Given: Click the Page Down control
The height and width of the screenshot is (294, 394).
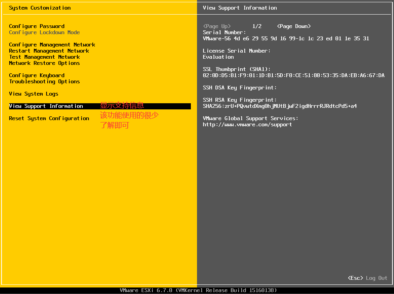Looking at the screenshot, I should pyautogui.click(x=294, y=26).
